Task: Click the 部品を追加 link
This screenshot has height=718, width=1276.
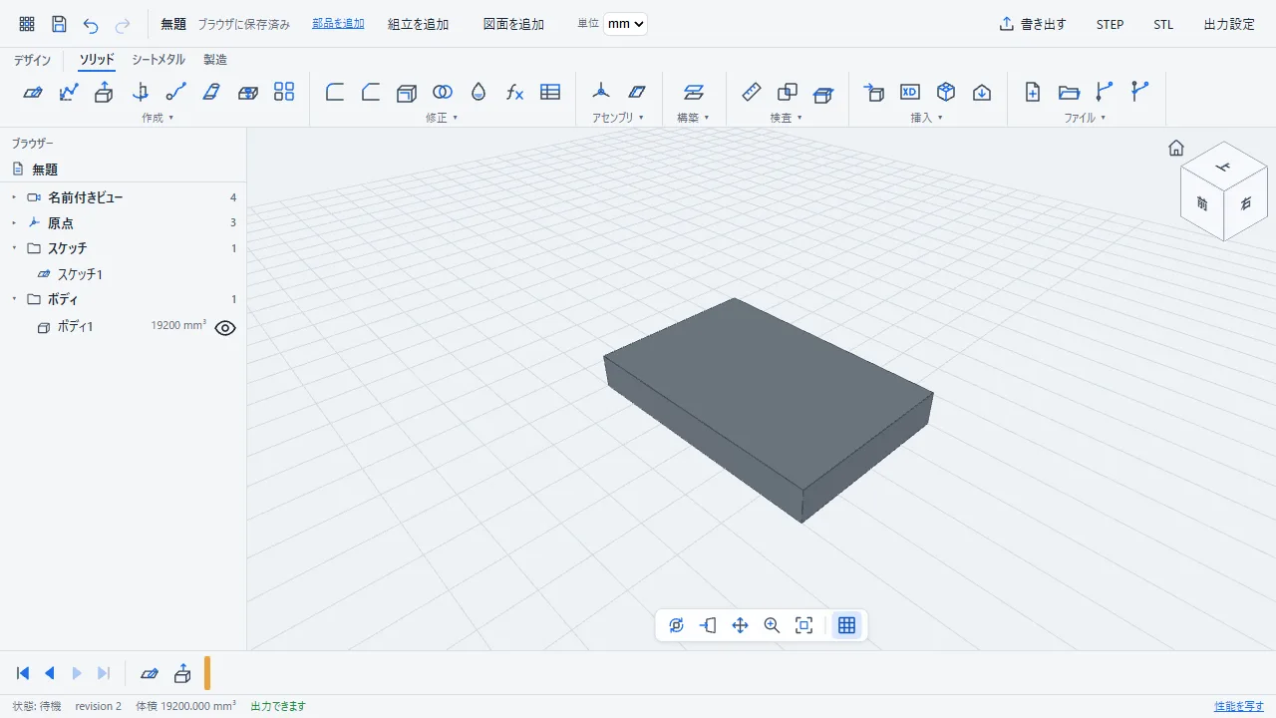Action: [x=338, y=24]
